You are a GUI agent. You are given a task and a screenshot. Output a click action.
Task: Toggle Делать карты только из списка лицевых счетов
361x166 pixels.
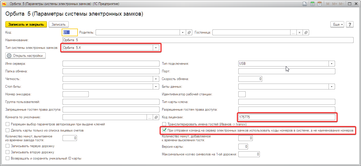point(8,130)
